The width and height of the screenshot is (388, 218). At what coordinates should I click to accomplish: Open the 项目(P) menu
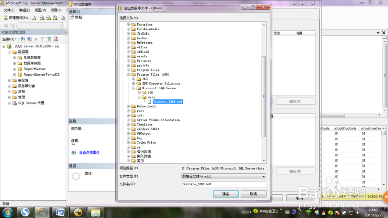click(x=56, y=10)
